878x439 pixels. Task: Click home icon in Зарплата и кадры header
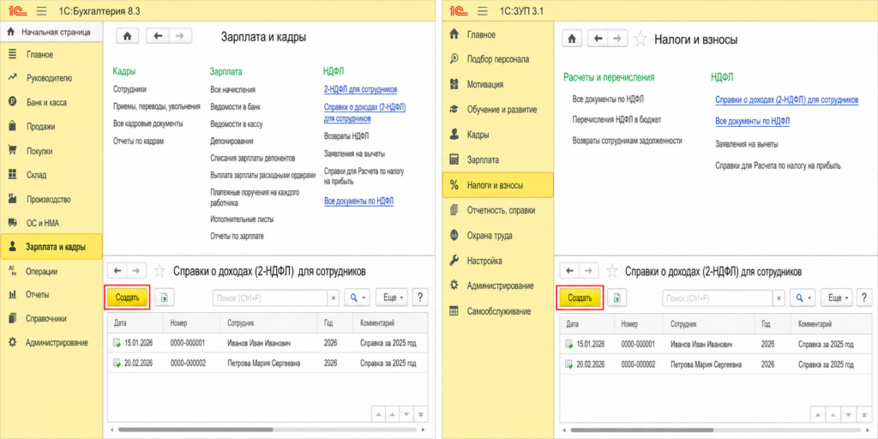coord(127,36)
